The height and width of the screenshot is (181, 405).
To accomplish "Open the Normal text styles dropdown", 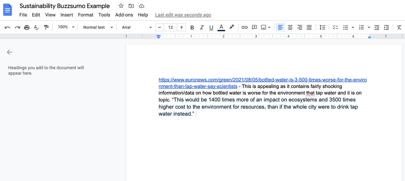I will [x=98, y=27].
